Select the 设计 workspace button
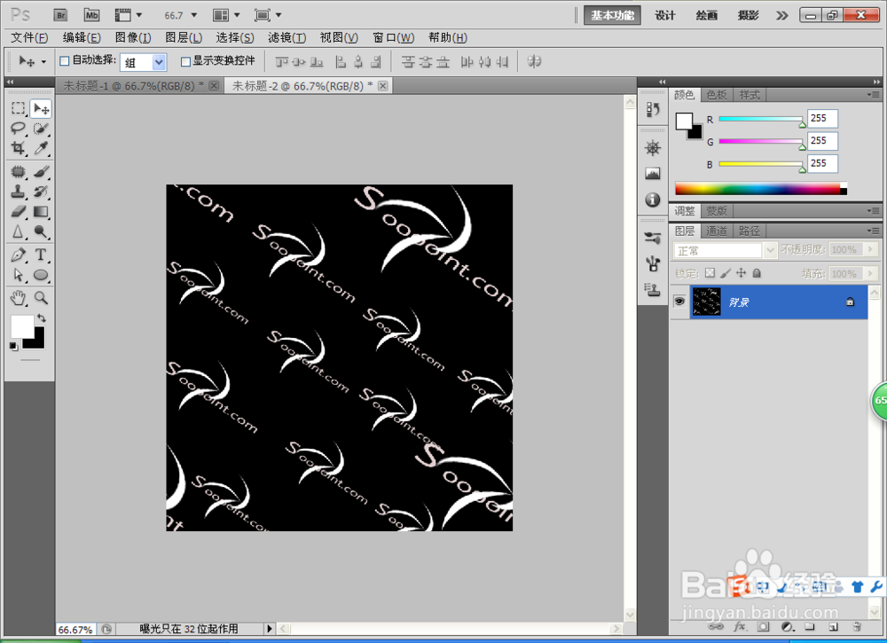887x643 pixels. pyautogui.click(x=664, y=15)
